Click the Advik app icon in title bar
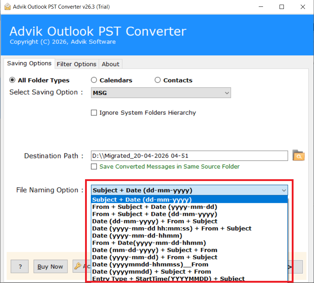 click(7, 7)
